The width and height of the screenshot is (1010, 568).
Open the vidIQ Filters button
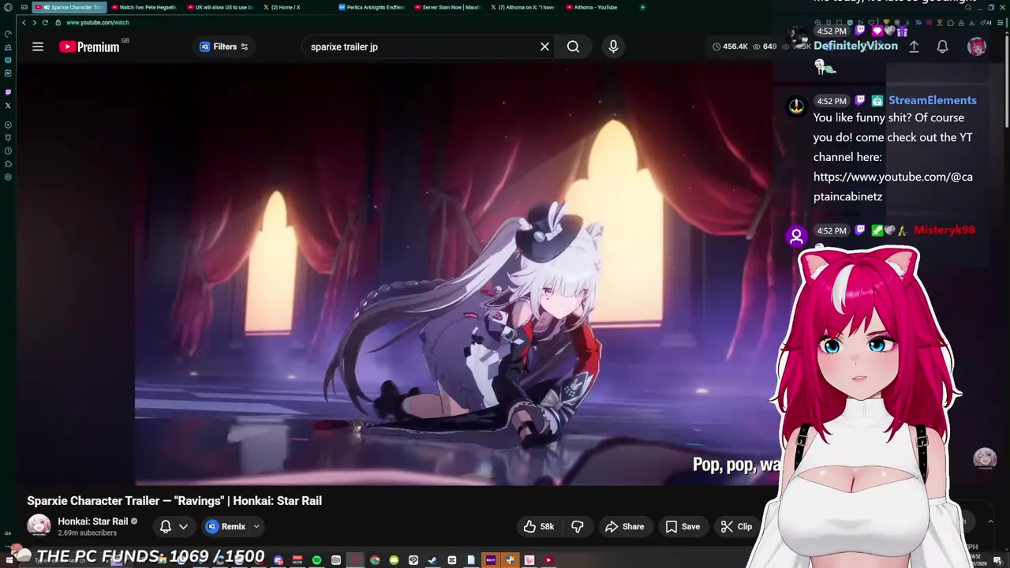pos(224,47)
